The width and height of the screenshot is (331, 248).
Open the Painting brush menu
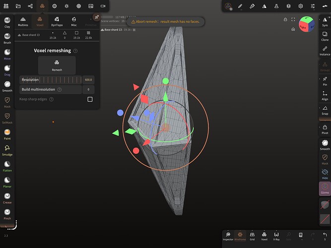pos(252,6)
